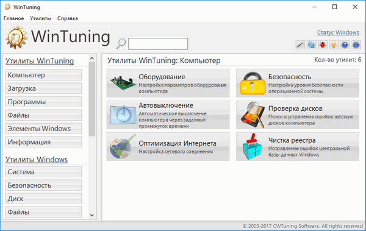This screenshot has height=231, width=366.
Task: Click the magnifier search icon
Action: [121, 44]
